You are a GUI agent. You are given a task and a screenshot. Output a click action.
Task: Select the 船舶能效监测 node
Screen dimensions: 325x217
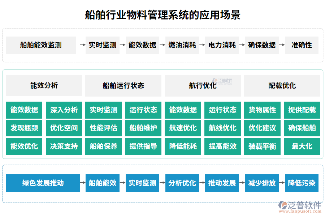point(41,45)
